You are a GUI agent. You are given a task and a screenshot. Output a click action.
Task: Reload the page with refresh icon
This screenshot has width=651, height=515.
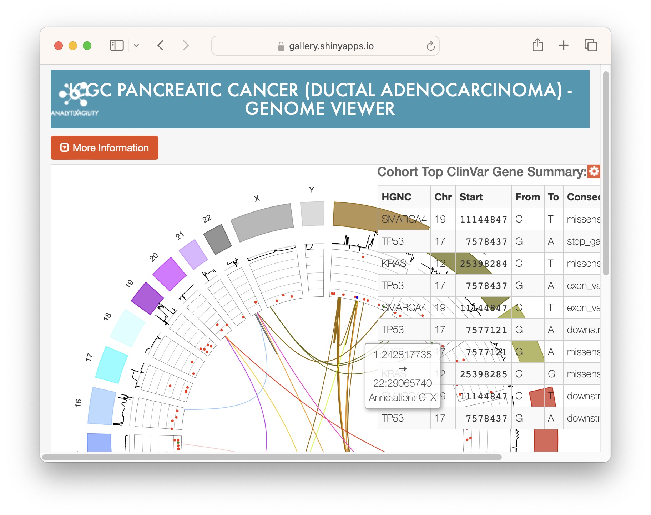(430, 46)
